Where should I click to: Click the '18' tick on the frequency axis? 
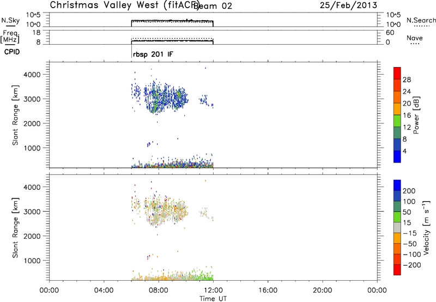(37, 33)
